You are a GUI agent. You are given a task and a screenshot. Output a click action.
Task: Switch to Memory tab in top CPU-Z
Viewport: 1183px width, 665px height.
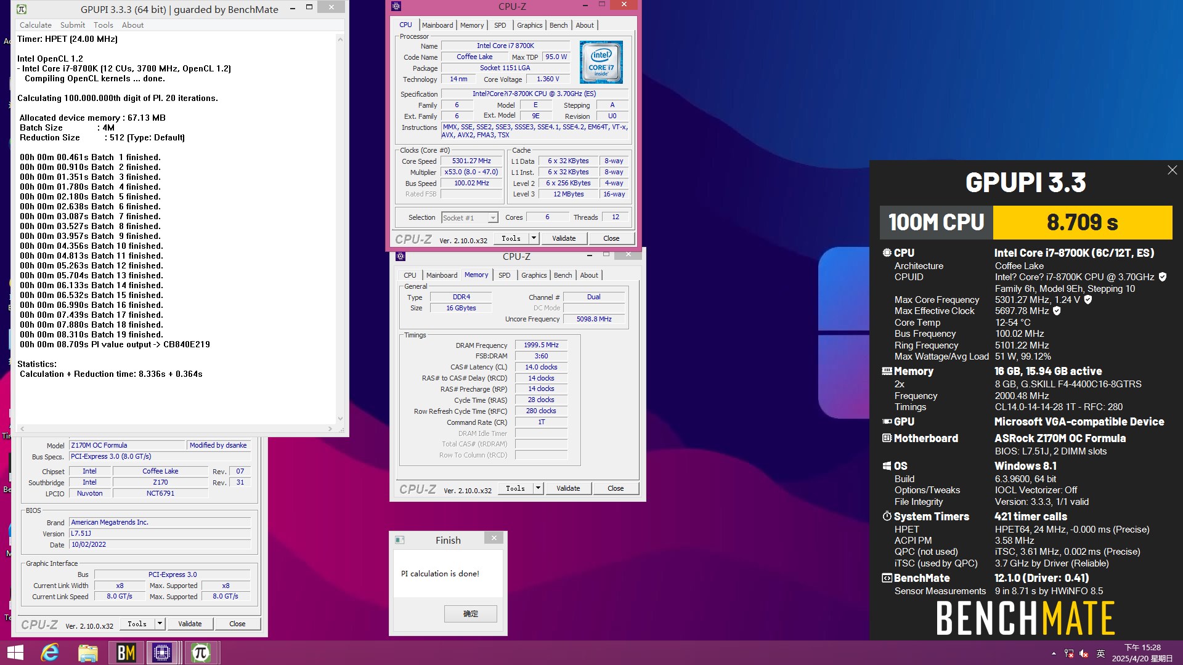pos(472,25)
